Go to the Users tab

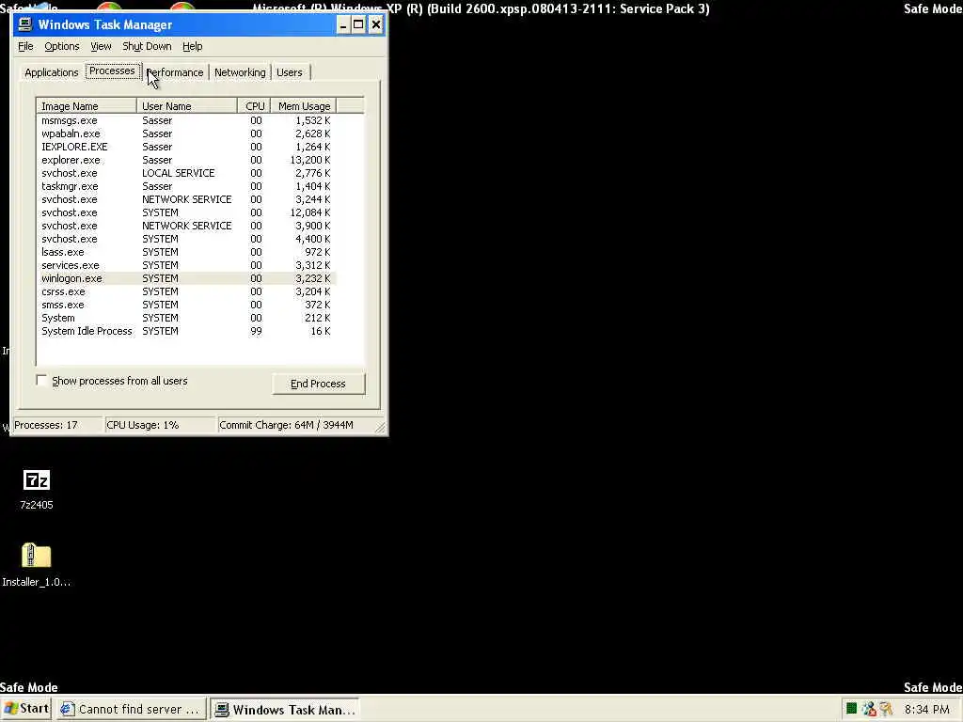[x=290, y=72]
